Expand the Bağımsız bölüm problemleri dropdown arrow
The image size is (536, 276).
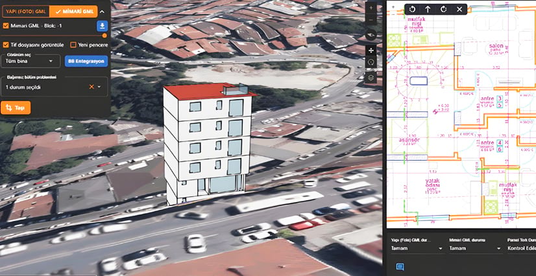pyautogui.click(x=99, y=87)
